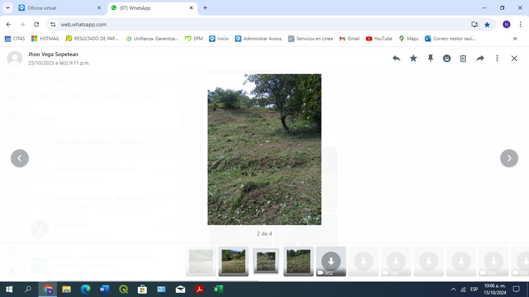Image resolution: width=529 pixels, height=297 pixels.
Task: Open the ESP language indicator in the taskbar
Action: (x=473, y=289)
